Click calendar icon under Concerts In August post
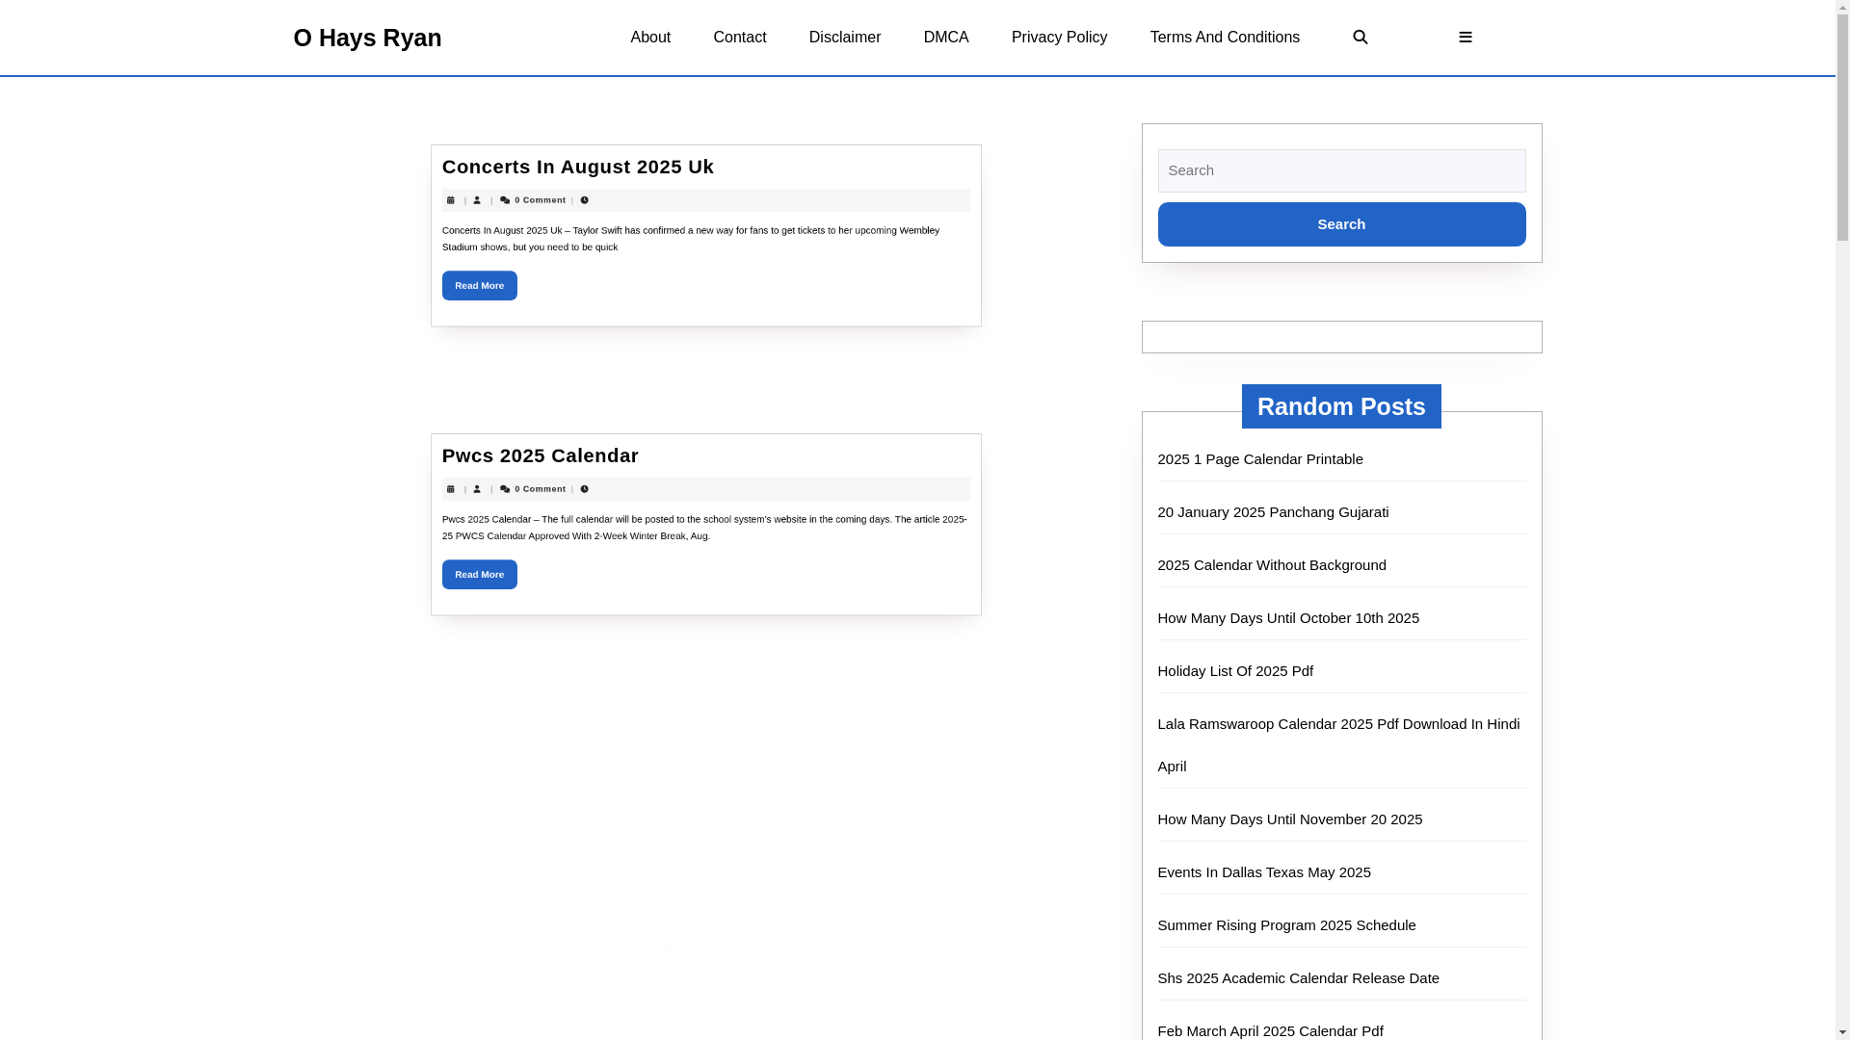Screen dimensions: 1850x1040 (x=450, y=200)
